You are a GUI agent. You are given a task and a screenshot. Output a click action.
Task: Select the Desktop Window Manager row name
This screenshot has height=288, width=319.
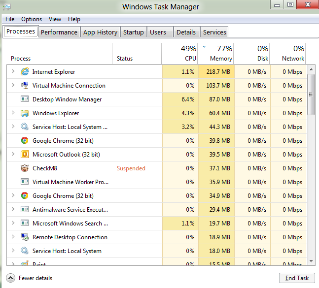pyautogui.click(x=67, y=99)
